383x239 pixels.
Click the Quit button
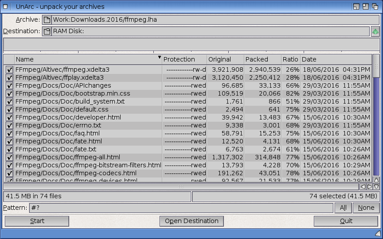(346, 221)
